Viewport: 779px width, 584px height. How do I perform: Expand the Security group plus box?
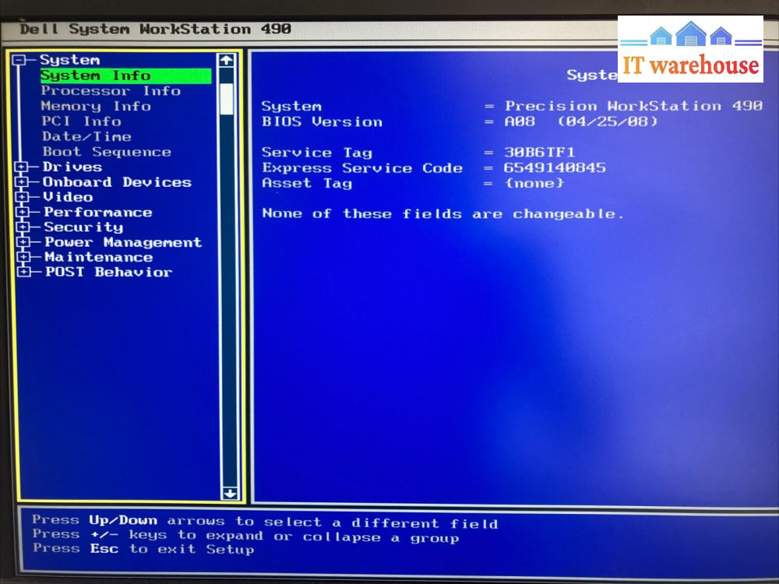pos(23,227)
